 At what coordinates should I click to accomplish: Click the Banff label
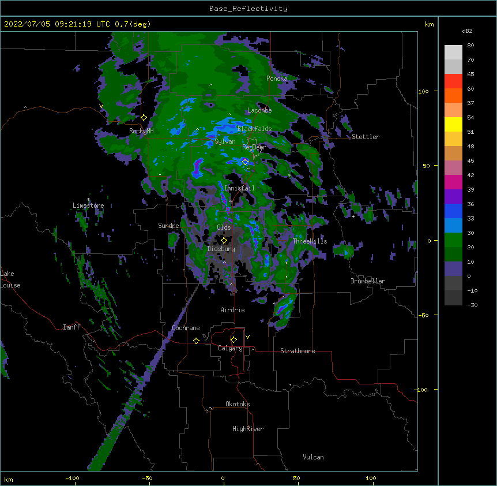[71, 327]
